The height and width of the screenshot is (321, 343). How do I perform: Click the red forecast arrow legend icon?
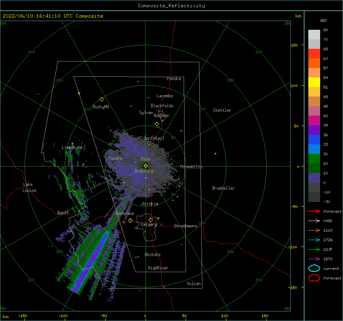coord(314,211)
